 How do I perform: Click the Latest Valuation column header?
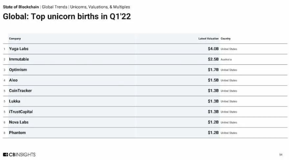[x=208, y=39]
